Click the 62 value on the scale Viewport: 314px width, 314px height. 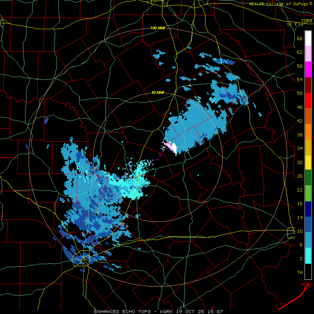[300, 52]
